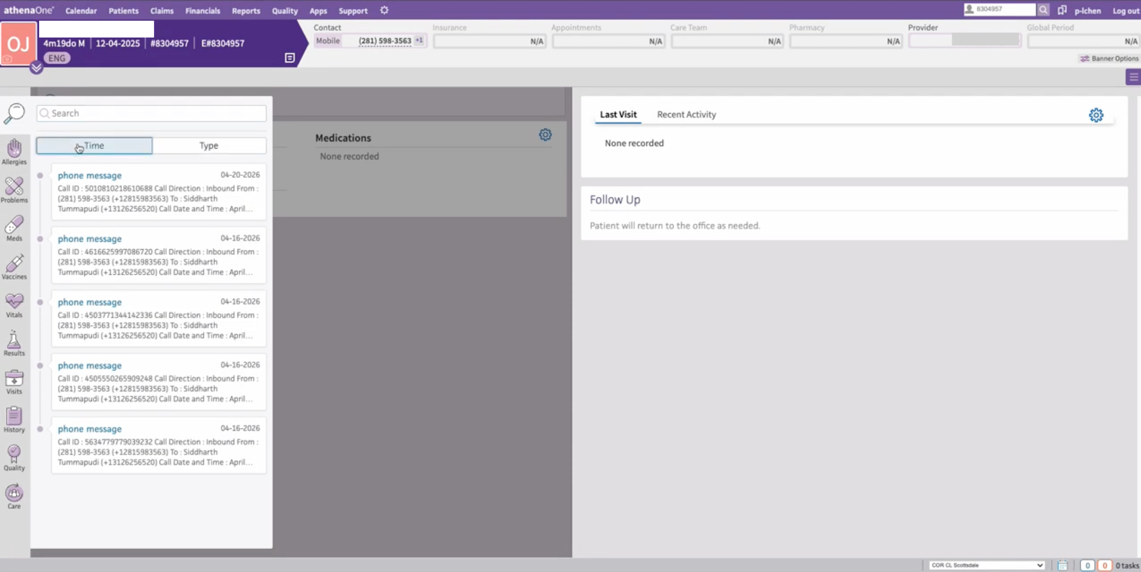Screen dimensions: 1141x572
Task: Open Banner Options
Action: tap(1109, 58)
